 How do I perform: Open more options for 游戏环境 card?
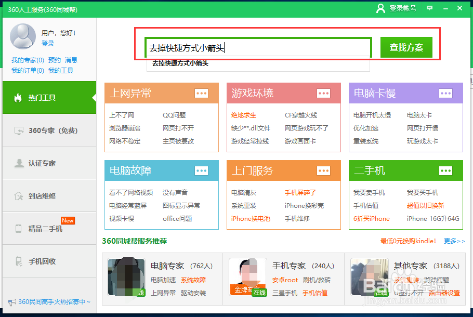pyautogui.click(x=323, y=93)
